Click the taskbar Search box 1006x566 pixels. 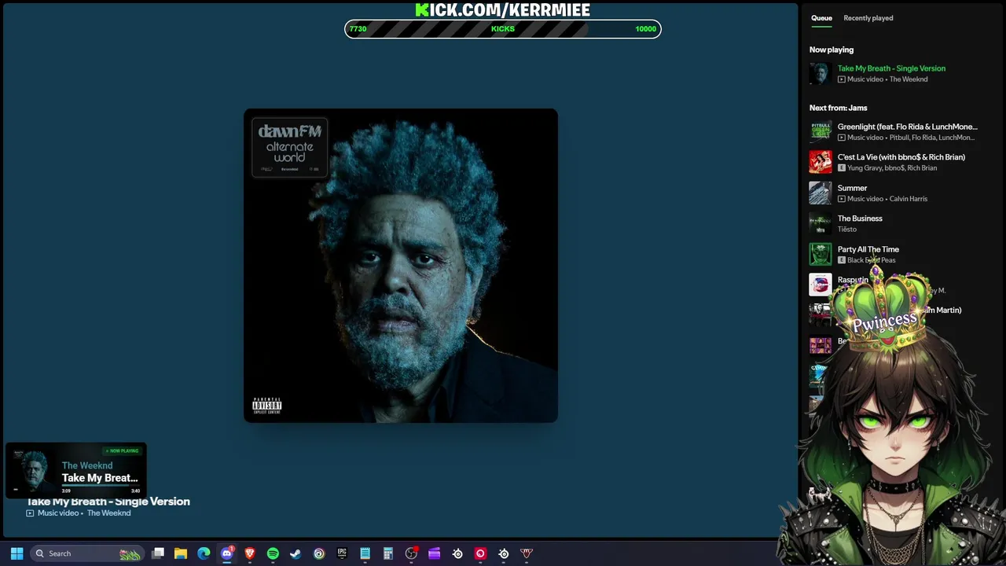pos(86,553)
